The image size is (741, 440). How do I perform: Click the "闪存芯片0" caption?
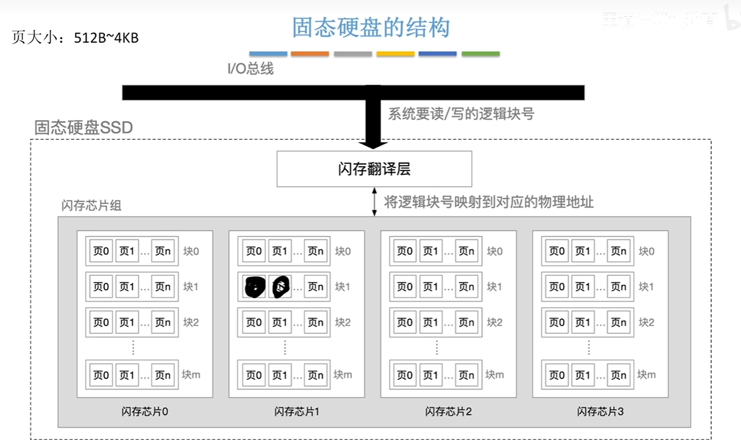[145, 412]
